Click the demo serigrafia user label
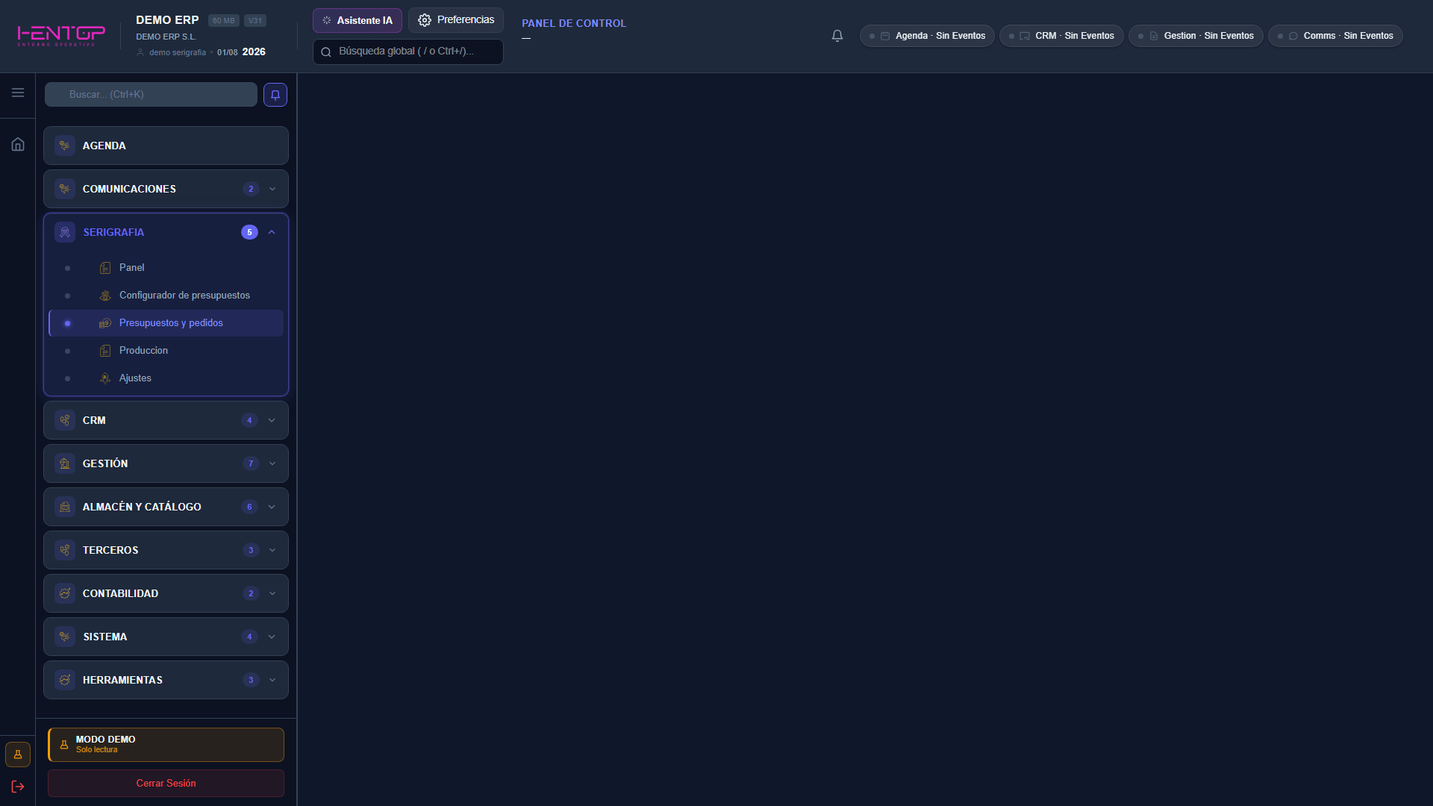Image resolution: width=1433 pixels, height=806 pixels. [178, 52]
